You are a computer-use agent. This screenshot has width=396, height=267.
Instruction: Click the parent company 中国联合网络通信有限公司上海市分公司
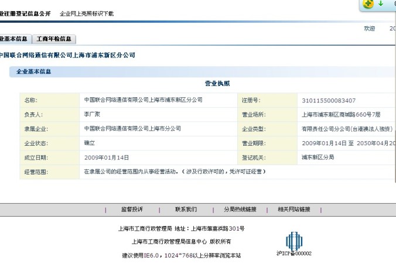tap(132, 129)
